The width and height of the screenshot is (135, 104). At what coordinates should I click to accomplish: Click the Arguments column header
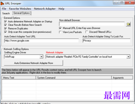[122, 78]
